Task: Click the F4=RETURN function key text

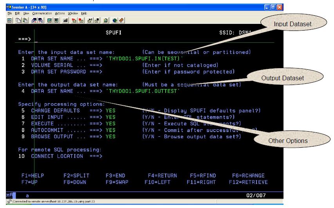Action: pos(162,176)
